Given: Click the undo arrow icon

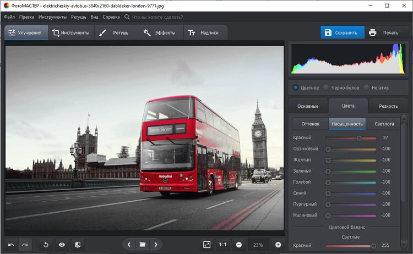Looking at the screenshot, I should [11, 245].
